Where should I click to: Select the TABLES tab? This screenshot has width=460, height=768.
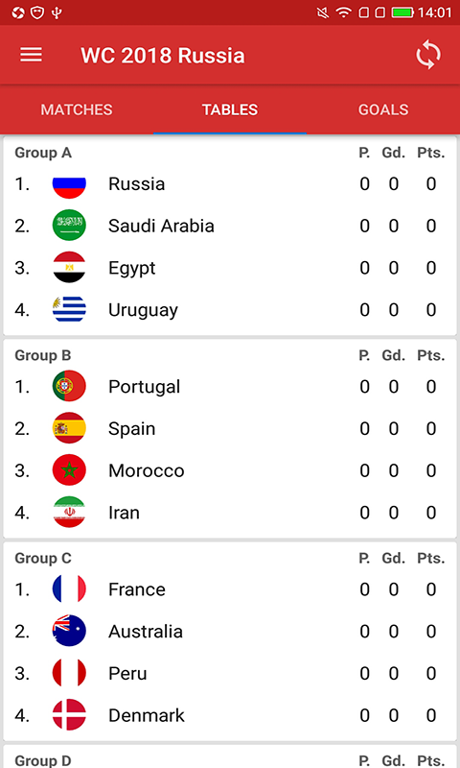[x=230, y=109]
